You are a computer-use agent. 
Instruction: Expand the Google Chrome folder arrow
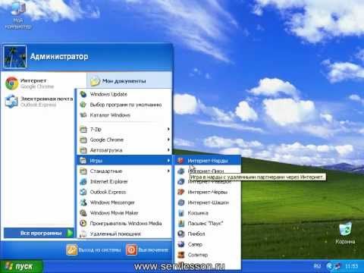(168, 140)
